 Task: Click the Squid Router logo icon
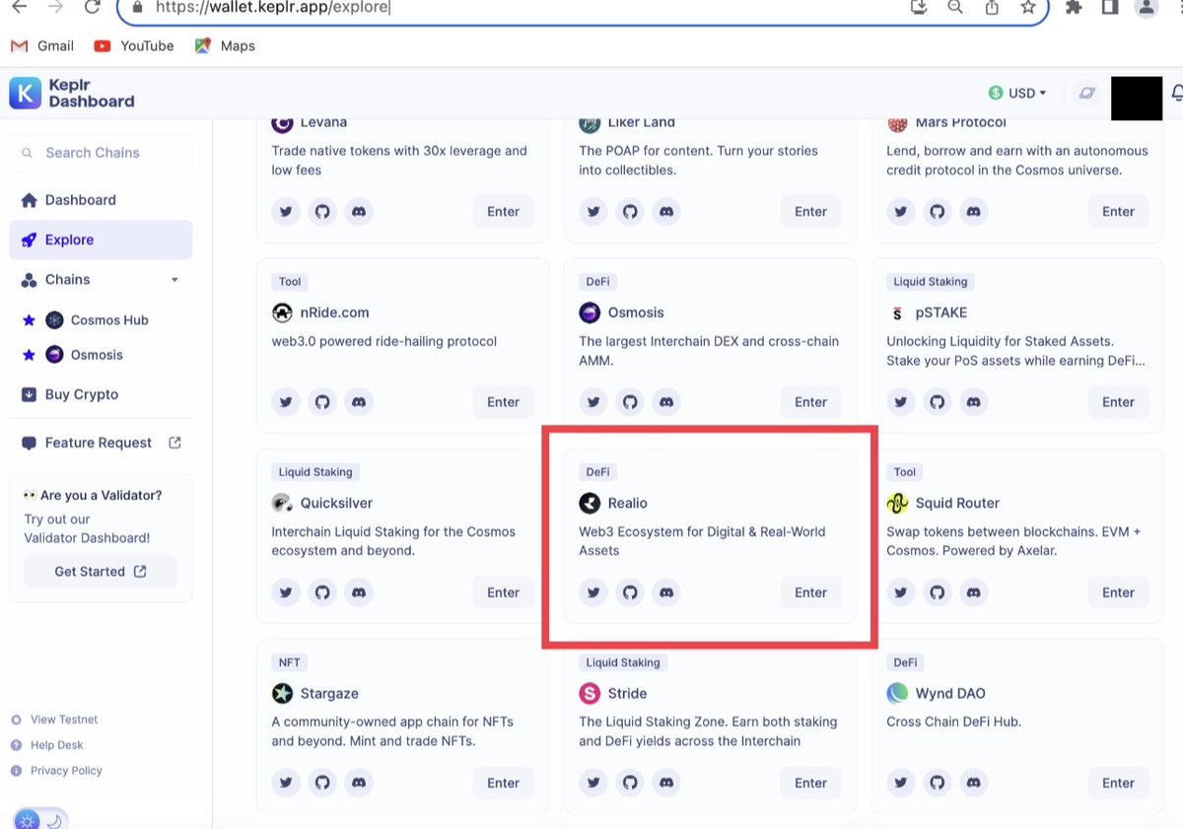[x=897, y=503]
